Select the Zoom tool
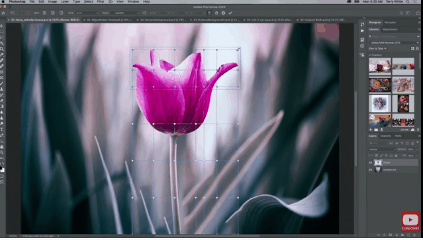This screenshot has width=423, height=240. coord(2,153)
